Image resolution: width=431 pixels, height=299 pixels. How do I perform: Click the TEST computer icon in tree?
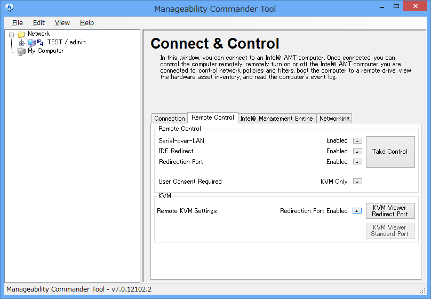[x=31, y=43]
